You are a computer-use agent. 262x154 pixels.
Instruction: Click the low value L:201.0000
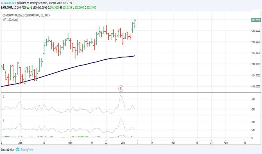pyautogui.click(x=78, y=8)
